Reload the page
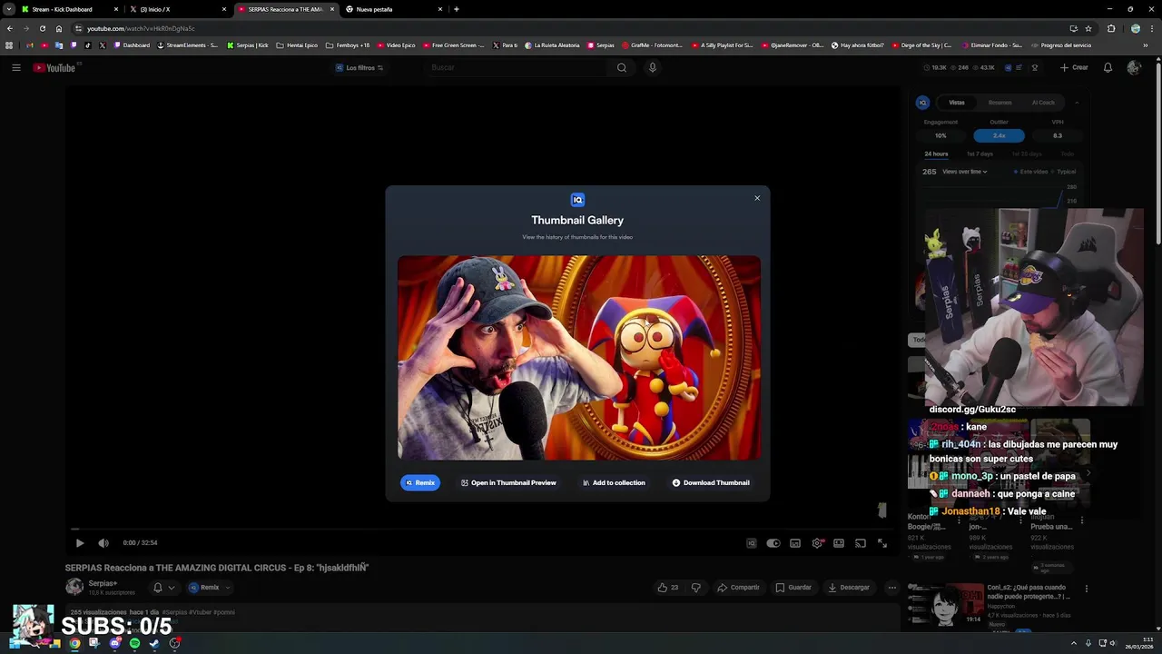 (42, 28)
